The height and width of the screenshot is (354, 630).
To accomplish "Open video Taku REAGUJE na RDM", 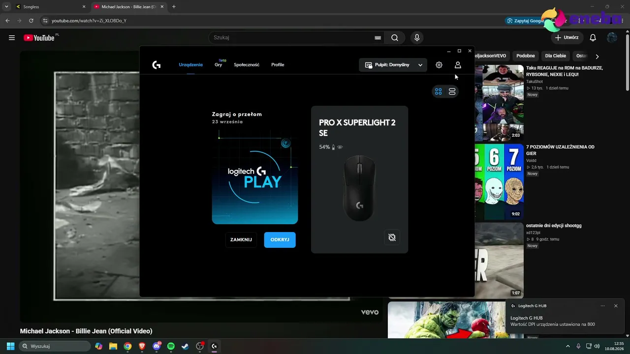I will coord(565,71).
